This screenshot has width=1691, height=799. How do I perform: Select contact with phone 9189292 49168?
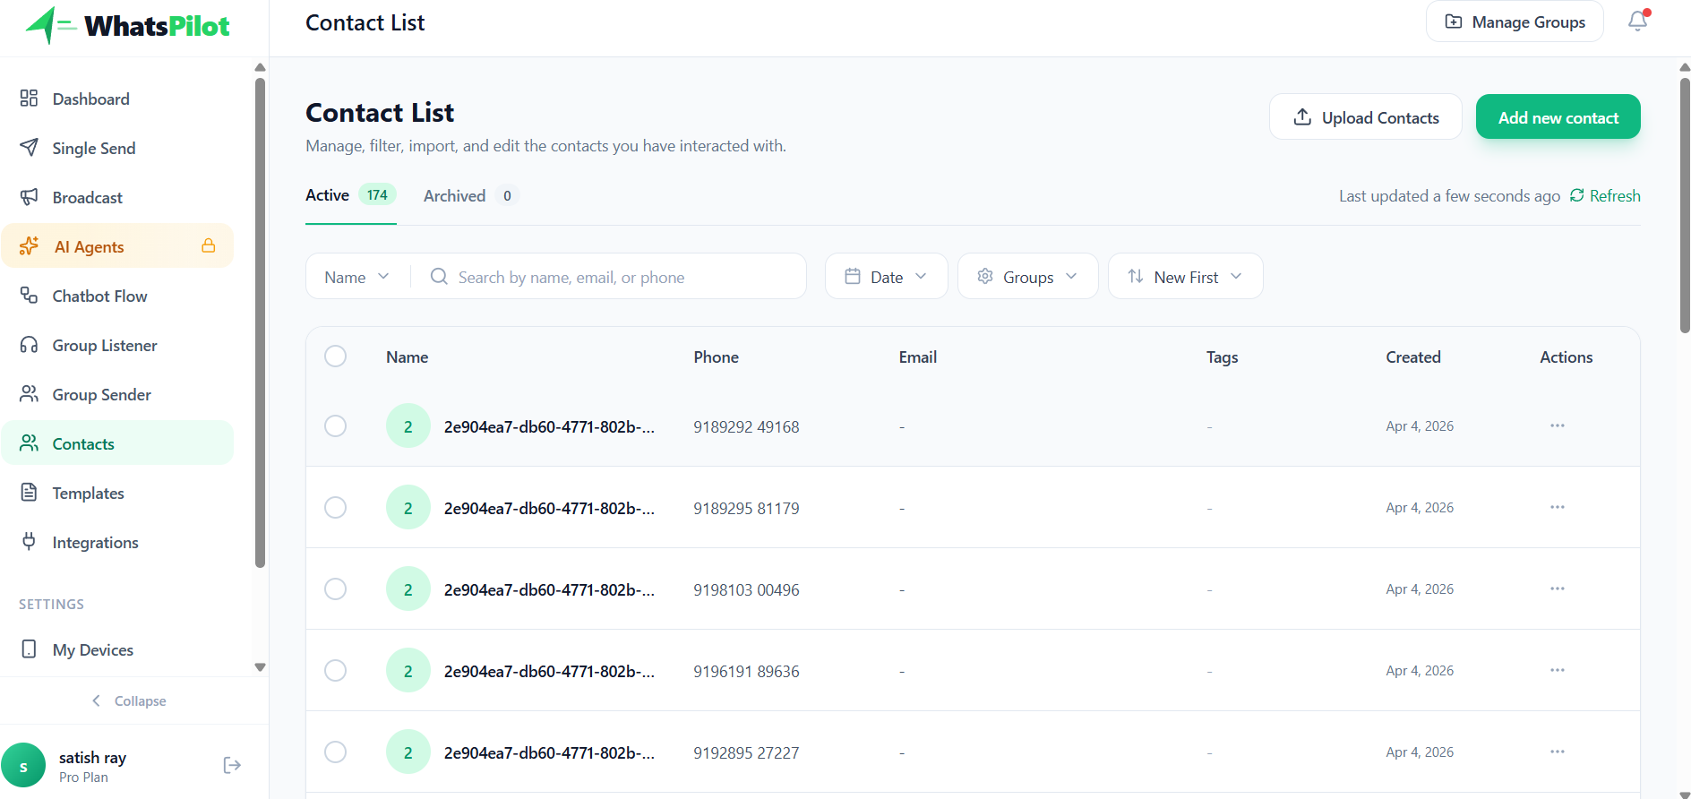click(x=336, y=425)
